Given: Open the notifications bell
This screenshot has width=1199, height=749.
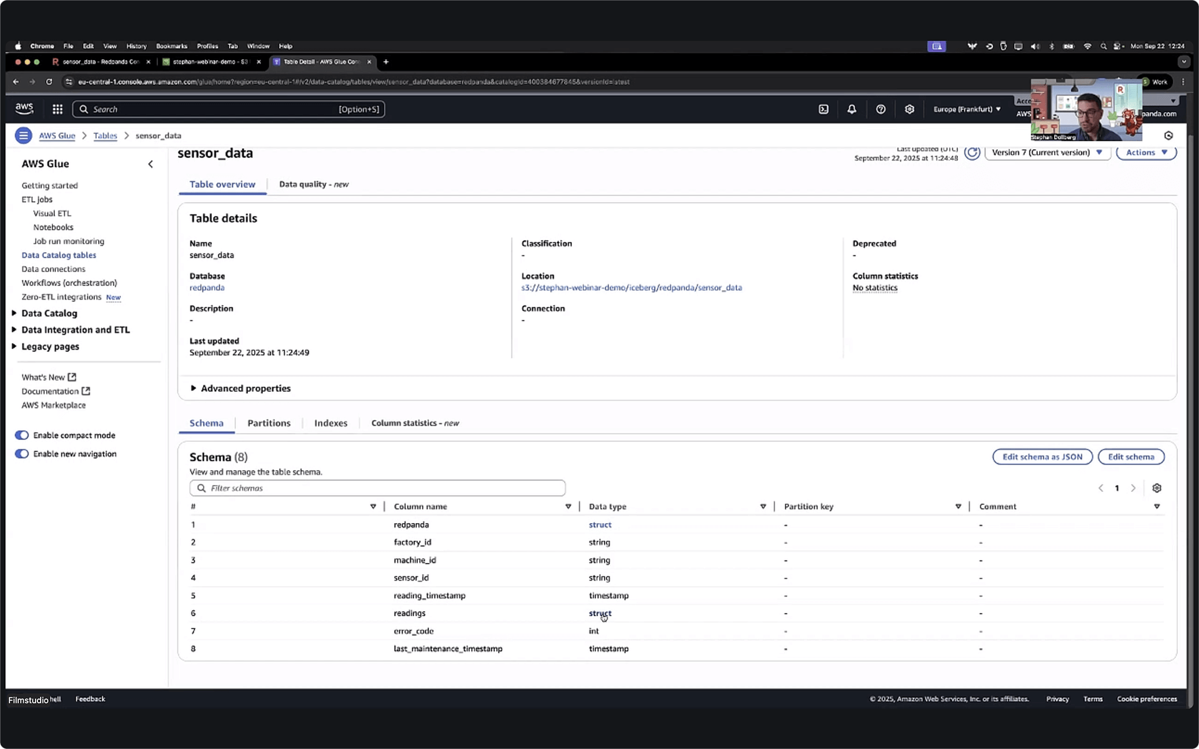Looking at the screenshot, I should [852, 109].
